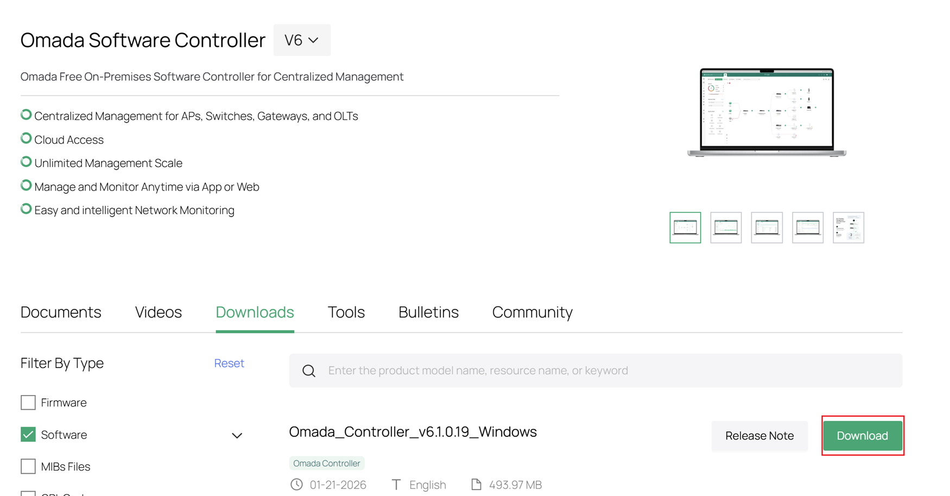This screenshot has height=496, width=950.
Task: Download Omada_Controller_v6.1.0.19_Windows
Action: click(862, 436)
